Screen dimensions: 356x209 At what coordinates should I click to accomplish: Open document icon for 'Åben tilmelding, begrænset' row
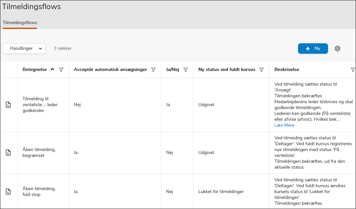8,153
